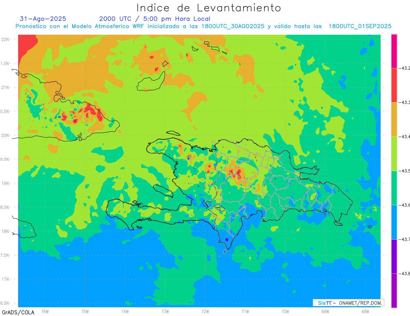Viewport: 410px width, 316px height.
Task: Click the '71W' longitude label
Action: pos(245,311)
